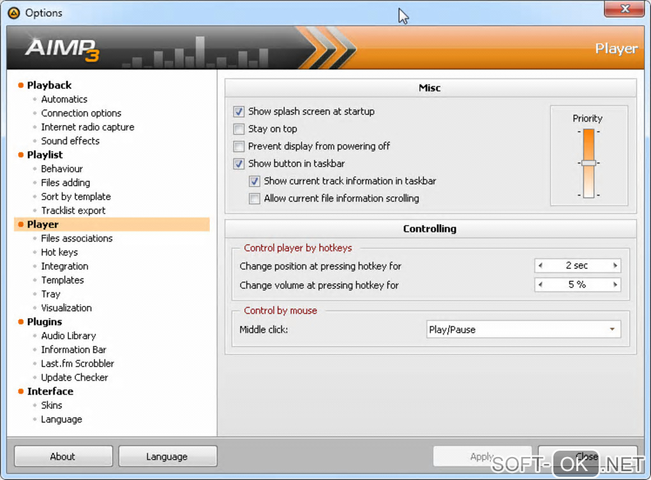Open Files associations settings
The image size is (651, 480).
(x=77, y=238)
